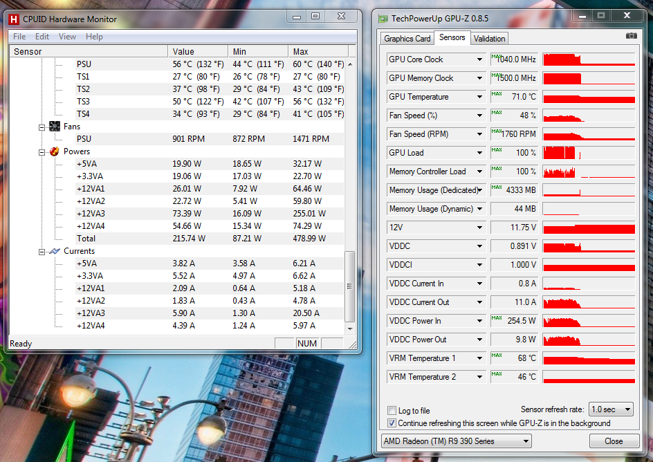This screenshot has height=462, width=653.
Task: Click the Min column header
Action: click(x=258, y=52)
